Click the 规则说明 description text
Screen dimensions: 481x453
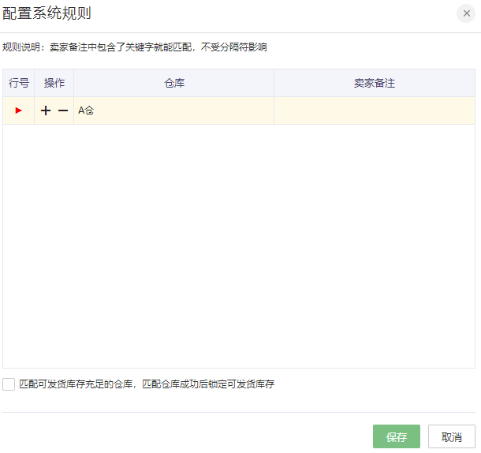click(135, 47)
